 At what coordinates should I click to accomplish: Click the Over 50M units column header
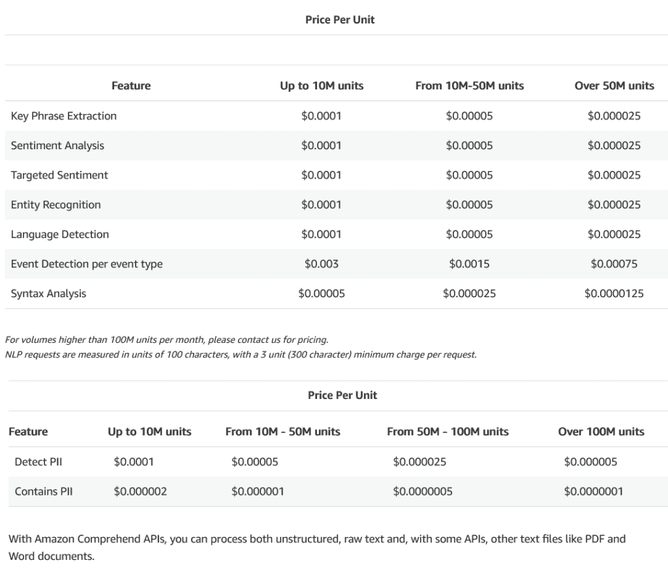point(615,85)
